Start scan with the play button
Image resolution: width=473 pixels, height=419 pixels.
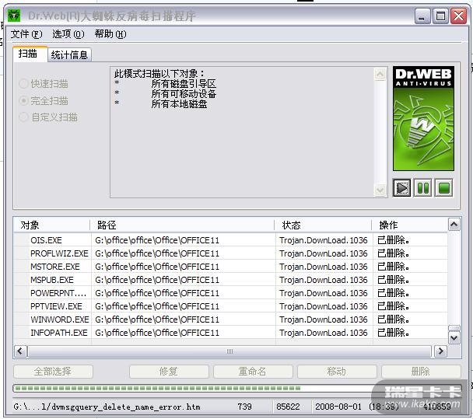click(401, 188)
